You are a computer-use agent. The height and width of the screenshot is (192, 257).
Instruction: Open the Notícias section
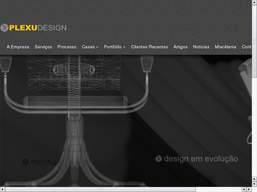coord(201,47)
